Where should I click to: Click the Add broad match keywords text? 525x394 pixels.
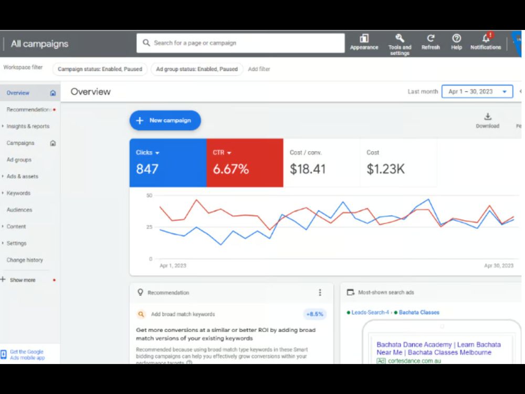pos(183,314)
